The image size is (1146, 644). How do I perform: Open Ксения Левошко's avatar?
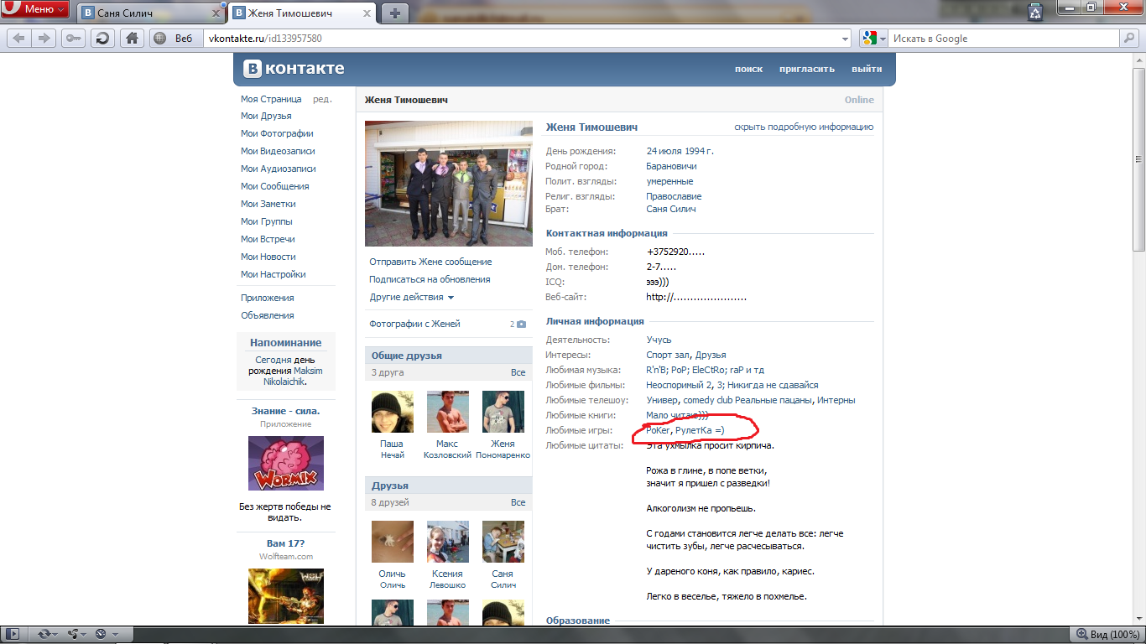click(447, 542)
